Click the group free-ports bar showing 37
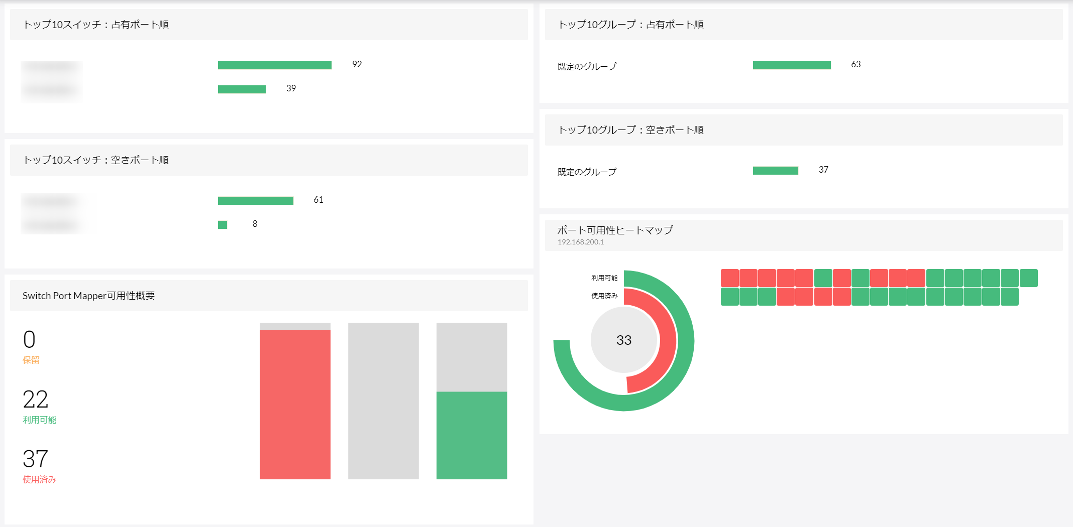 (775, 171)
